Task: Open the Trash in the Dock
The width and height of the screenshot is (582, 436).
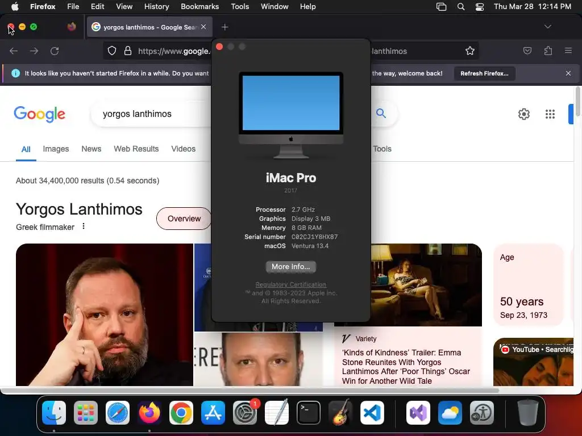Action: (528, 413)
